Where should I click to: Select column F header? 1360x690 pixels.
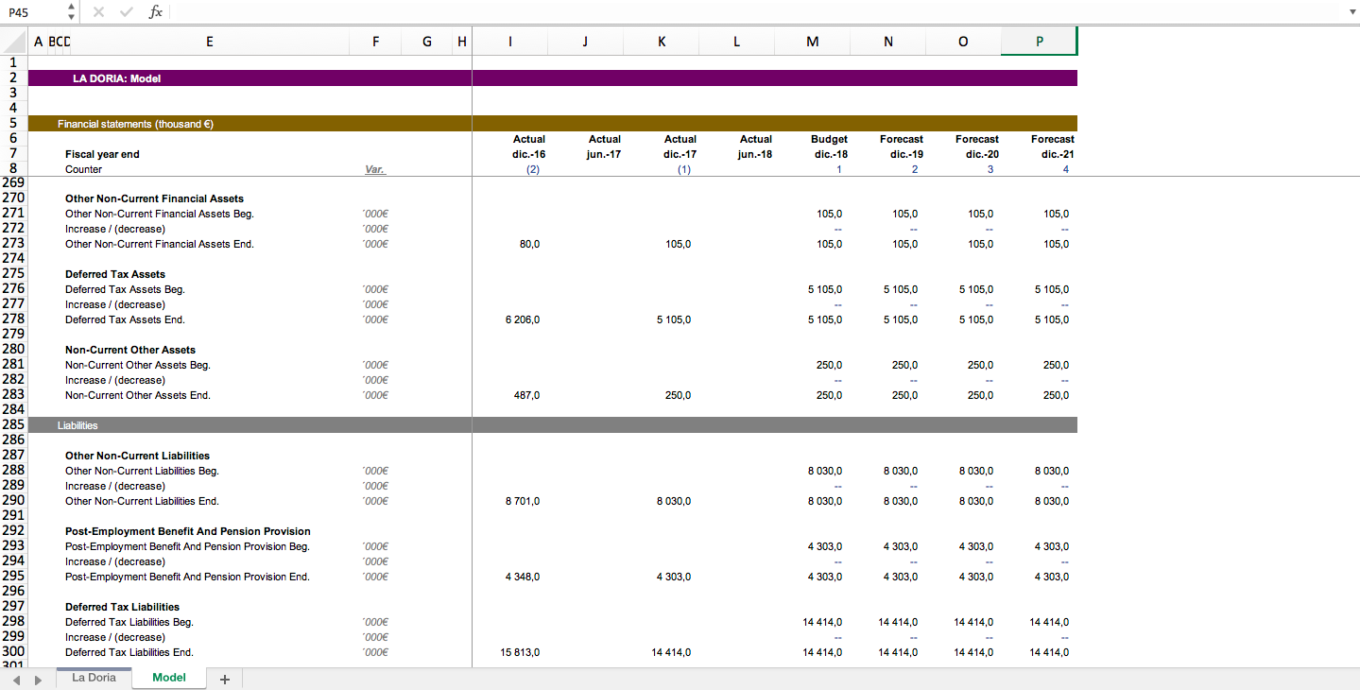tap(375, 42)
